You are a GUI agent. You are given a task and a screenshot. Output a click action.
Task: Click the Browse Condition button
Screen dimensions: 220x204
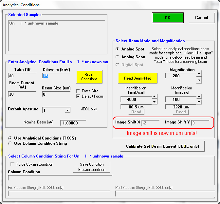(x=92, y=170)
